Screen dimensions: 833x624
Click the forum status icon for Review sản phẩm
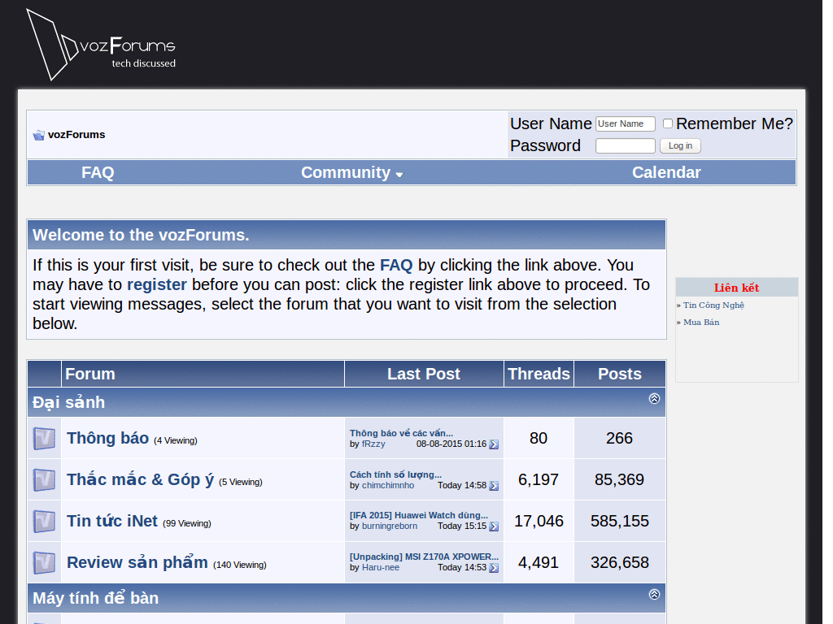[44, 562]
